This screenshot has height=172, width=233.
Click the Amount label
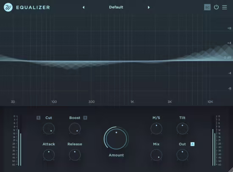pyautogui.click(x=116, y=155)
